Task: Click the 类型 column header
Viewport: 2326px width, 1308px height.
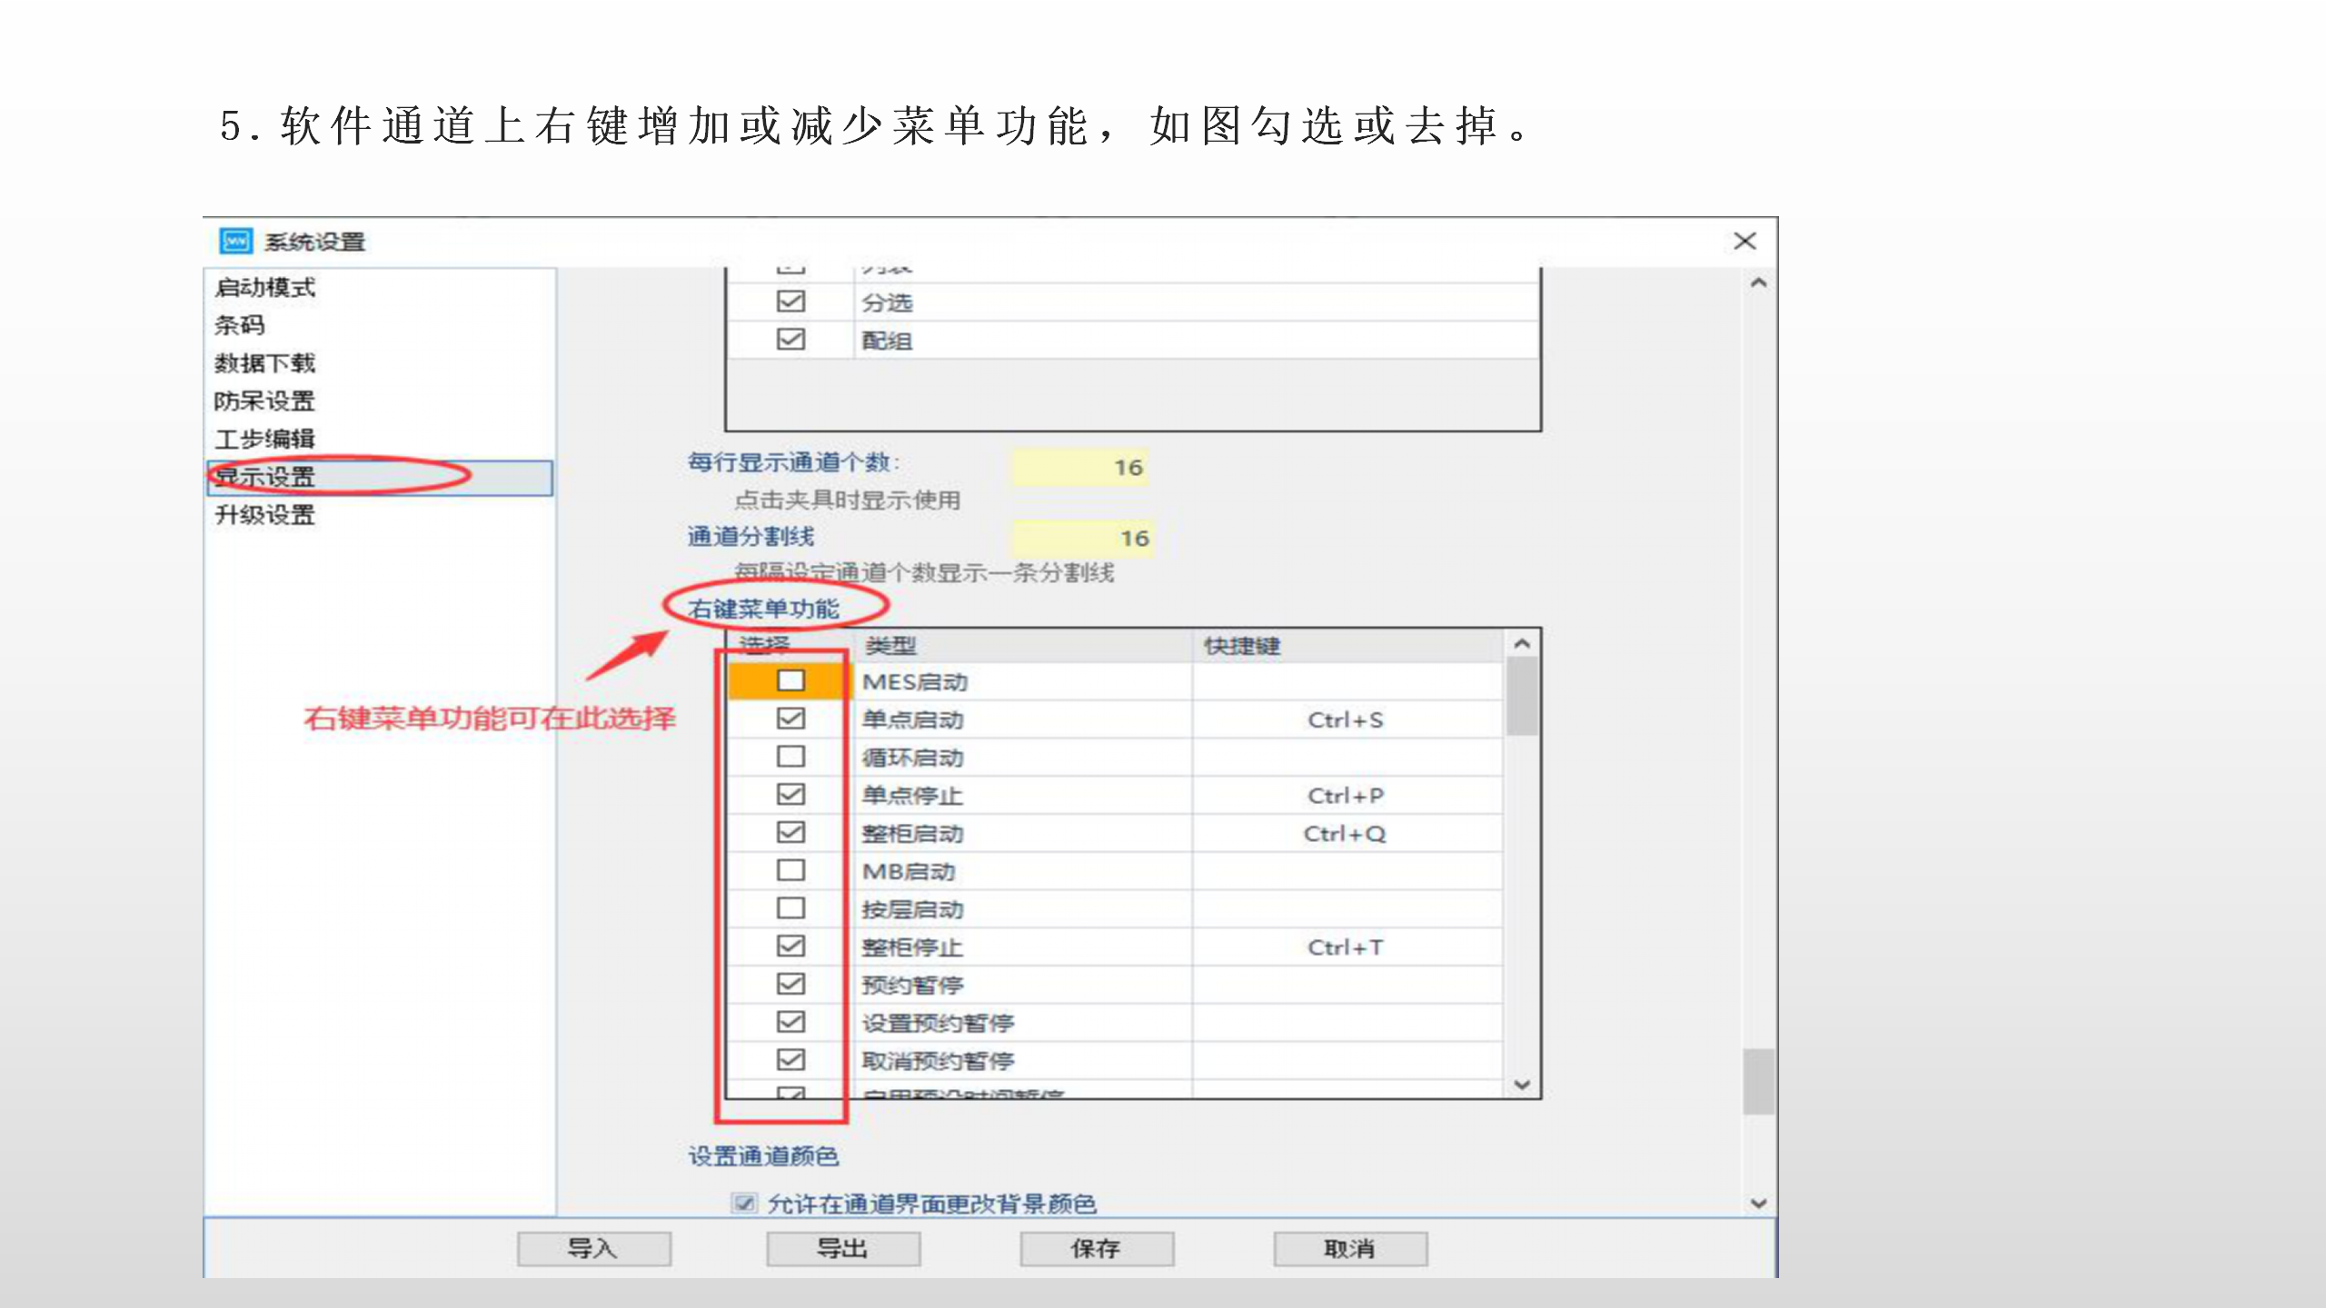Action: [1023, 646]
